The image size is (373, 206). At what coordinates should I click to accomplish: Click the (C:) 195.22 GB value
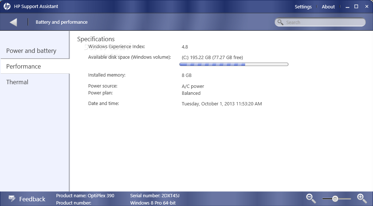[x=212, y=57]
